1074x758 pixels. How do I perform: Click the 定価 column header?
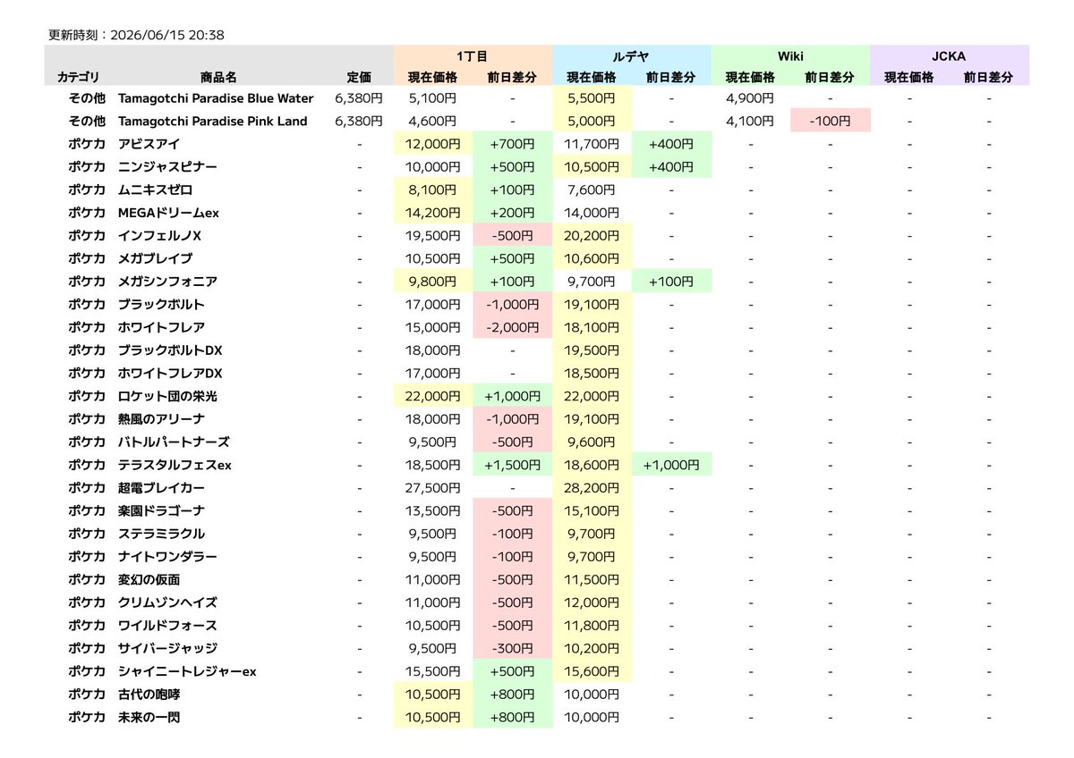click(359, 78)
